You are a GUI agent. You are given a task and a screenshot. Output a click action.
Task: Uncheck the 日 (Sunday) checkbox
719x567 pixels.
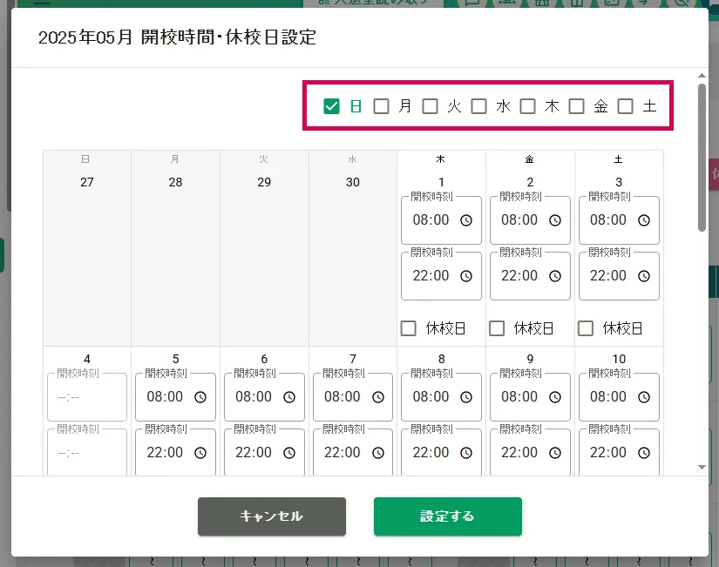331,106
